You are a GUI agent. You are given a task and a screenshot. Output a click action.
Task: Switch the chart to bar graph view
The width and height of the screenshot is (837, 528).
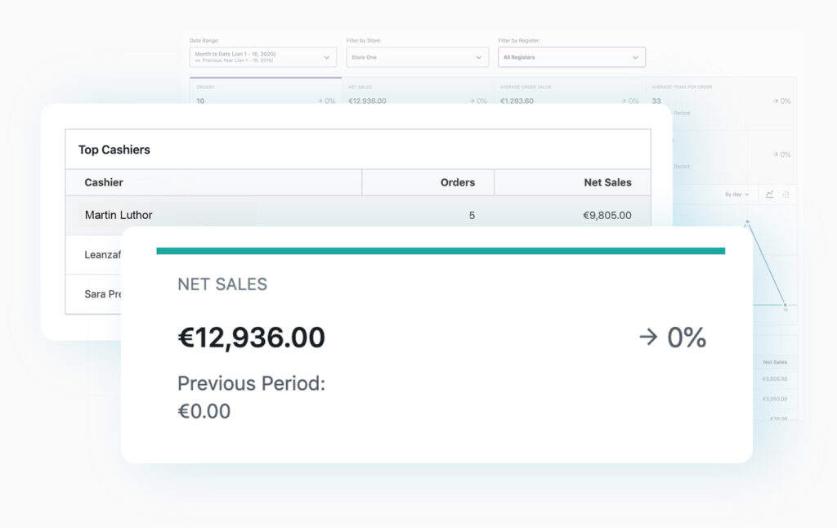[x=786, y=194]
